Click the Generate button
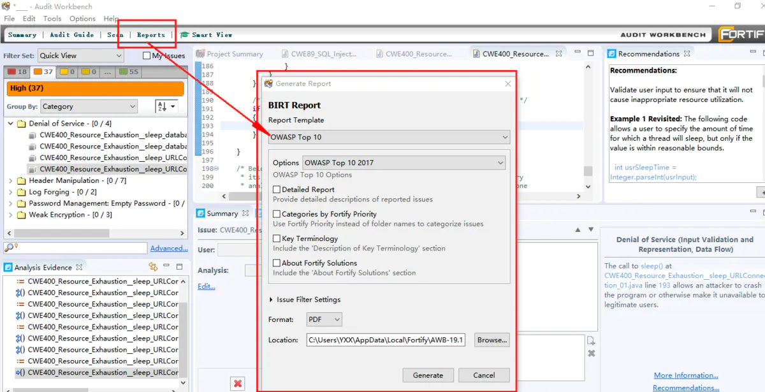Image resolution: width=765 pixels, height=392 pixels. [x=428, y=375]
